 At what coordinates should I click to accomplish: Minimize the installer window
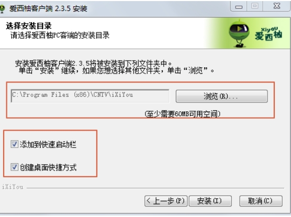(239, 6)
